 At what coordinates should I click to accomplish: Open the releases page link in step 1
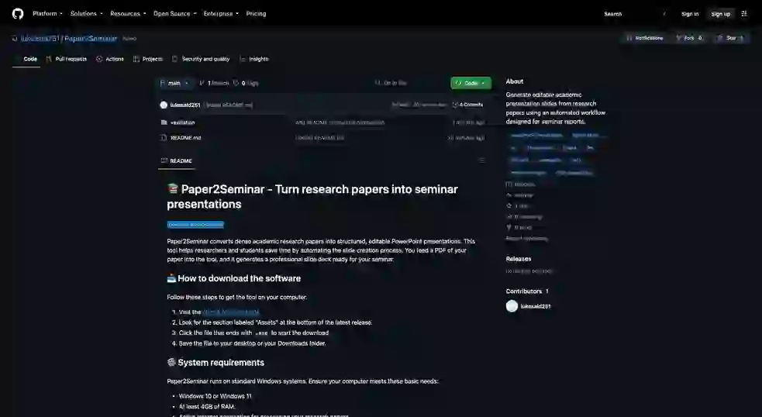point(231,312)
